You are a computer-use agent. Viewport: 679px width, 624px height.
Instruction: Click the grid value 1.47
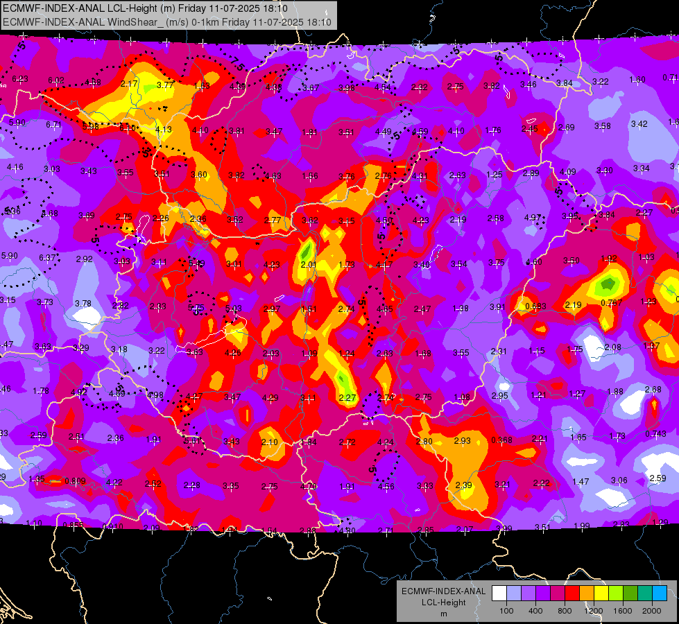coord(581,481)
